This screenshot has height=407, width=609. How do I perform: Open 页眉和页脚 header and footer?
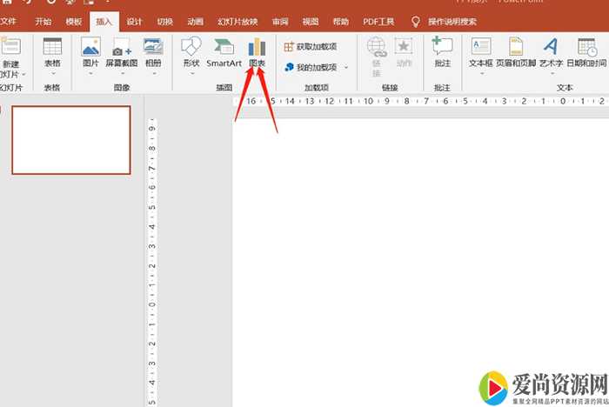(516, 51)
